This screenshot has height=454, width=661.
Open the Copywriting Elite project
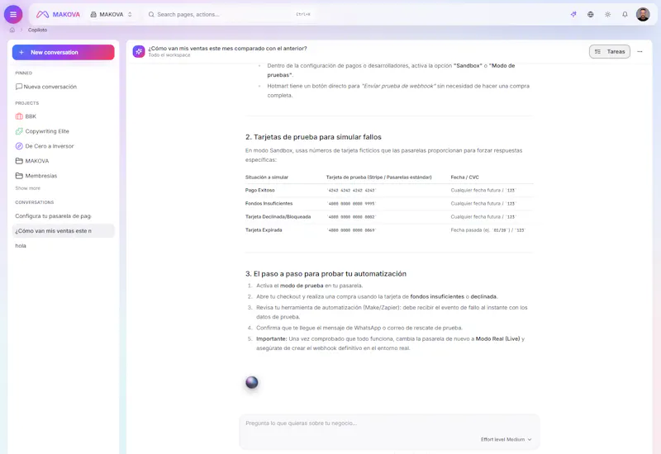click(x=64, y=131)
